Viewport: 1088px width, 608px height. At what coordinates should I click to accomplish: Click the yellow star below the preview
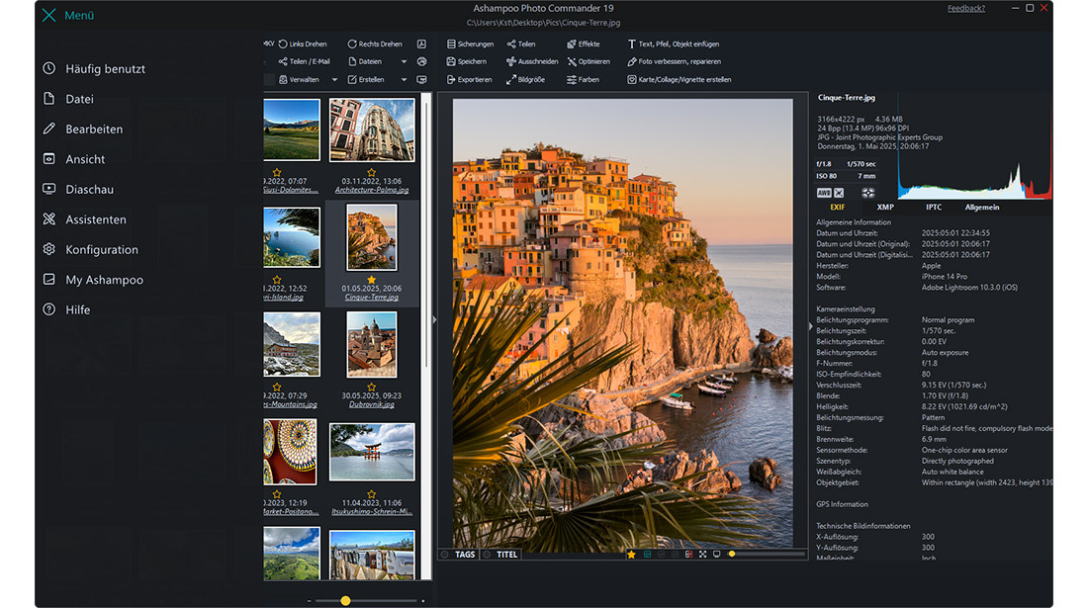click(631, 555)
